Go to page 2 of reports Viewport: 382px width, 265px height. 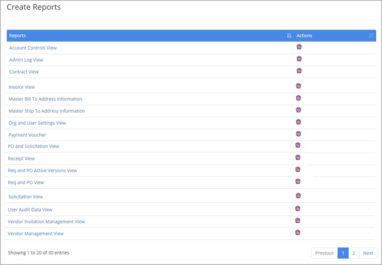[x=354, y=253]
